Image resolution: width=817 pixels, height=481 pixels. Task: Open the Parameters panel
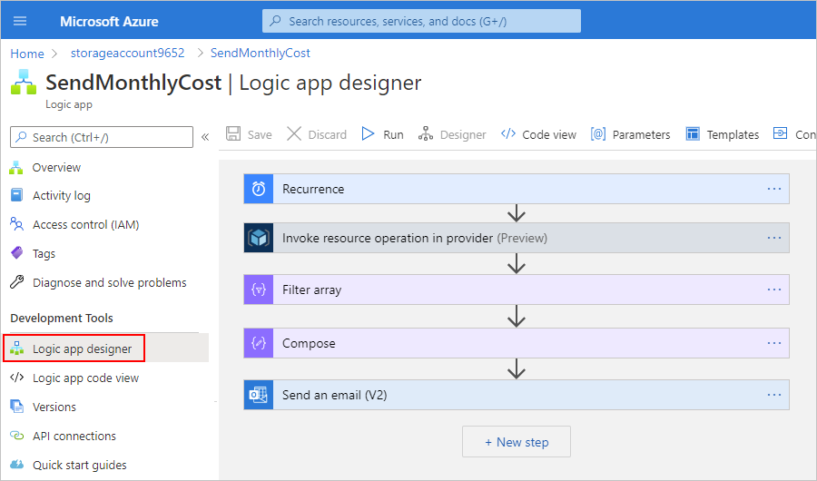630,134
